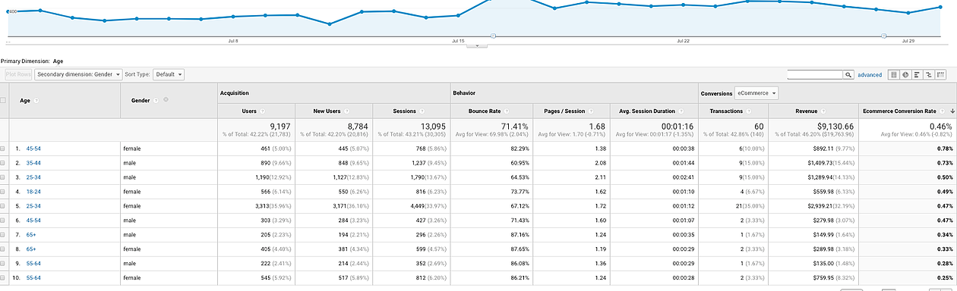
Task: Tick the checkbox for row 5
Action: tap(4, 205)
